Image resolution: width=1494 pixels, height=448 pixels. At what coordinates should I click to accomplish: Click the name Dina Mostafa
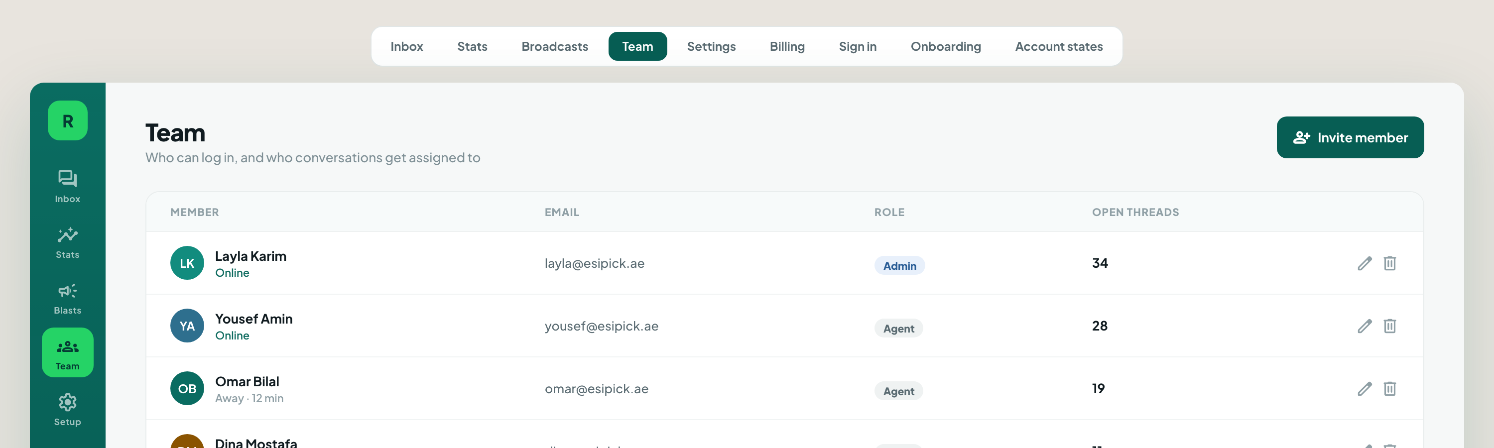256,443
